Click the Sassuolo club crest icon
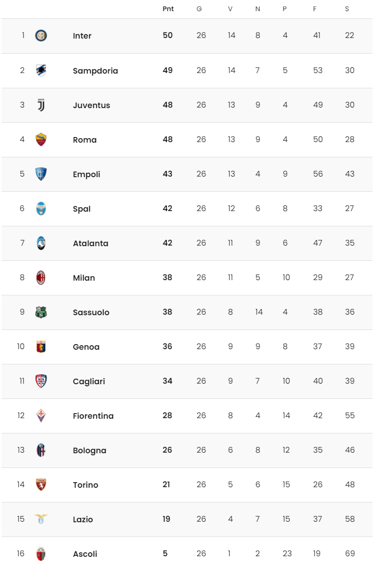373x572 pixels. (x=41, y=312)
